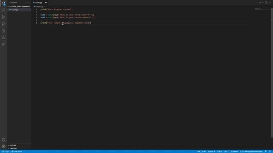Open the Explorer view in activity bar
Viewport: 273px width, 153px height.
3,3
